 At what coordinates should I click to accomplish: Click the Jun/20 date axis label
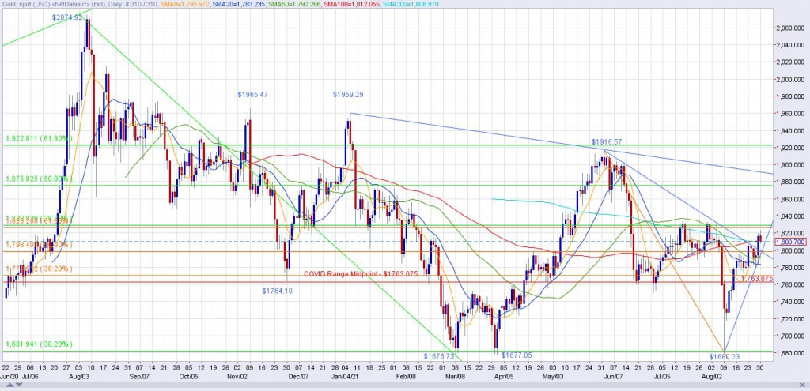pyautogui.click(x=10, y=377)
